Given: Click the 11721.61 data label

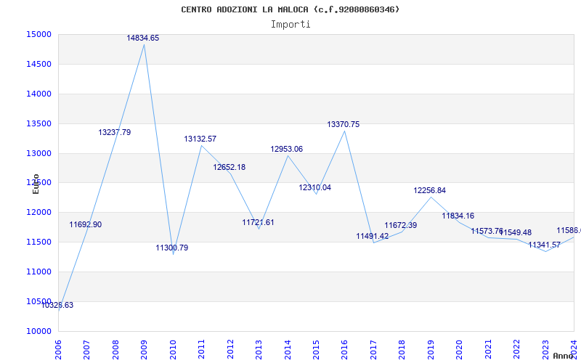Looking at the screenshot, I should pyautogui.click(x=259, y=222).
